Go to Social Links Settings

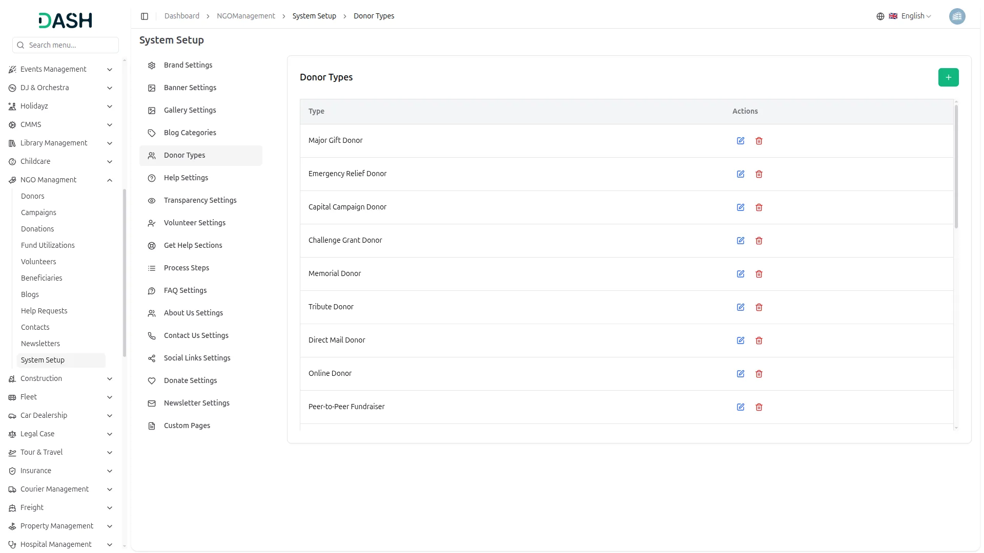click(x=197, y=358)
